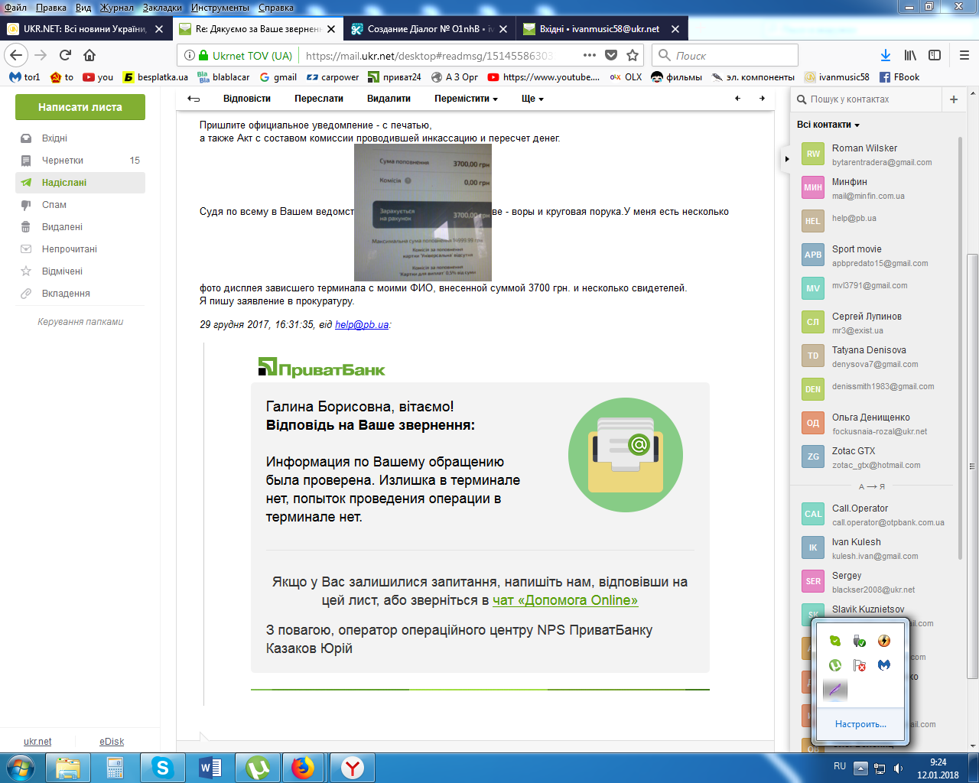Viewport: 979px width, 783px height.
Task: Toggle the Firefox sidebar view icon
Action: (x=935, y=55)
